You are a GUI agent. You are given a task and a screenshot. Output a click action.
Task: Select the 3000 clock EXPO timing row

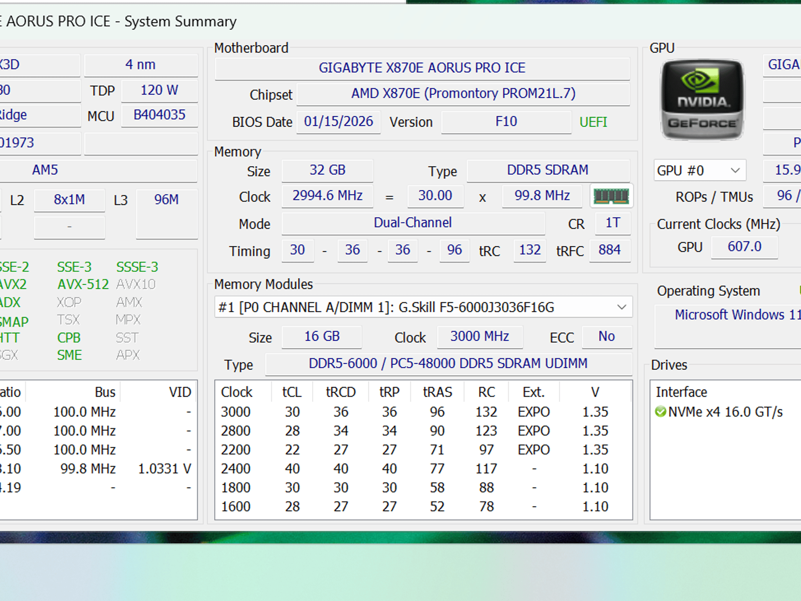click(423, 412)
